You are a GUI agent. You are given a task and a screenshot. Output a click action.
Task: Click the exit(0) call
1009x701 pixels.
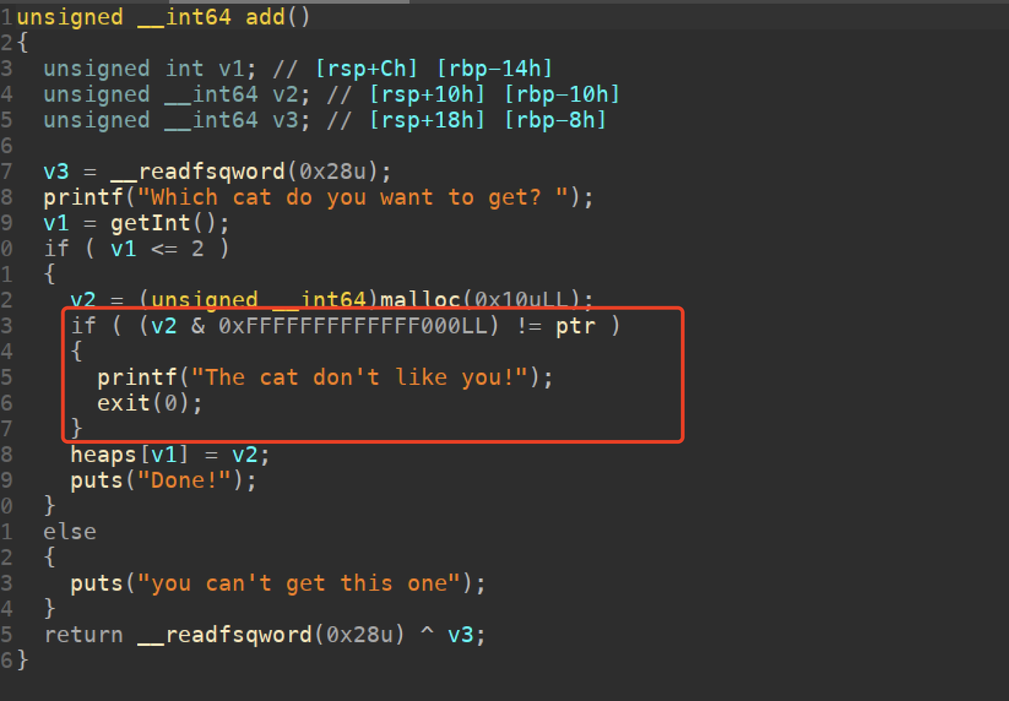(143, 403)
